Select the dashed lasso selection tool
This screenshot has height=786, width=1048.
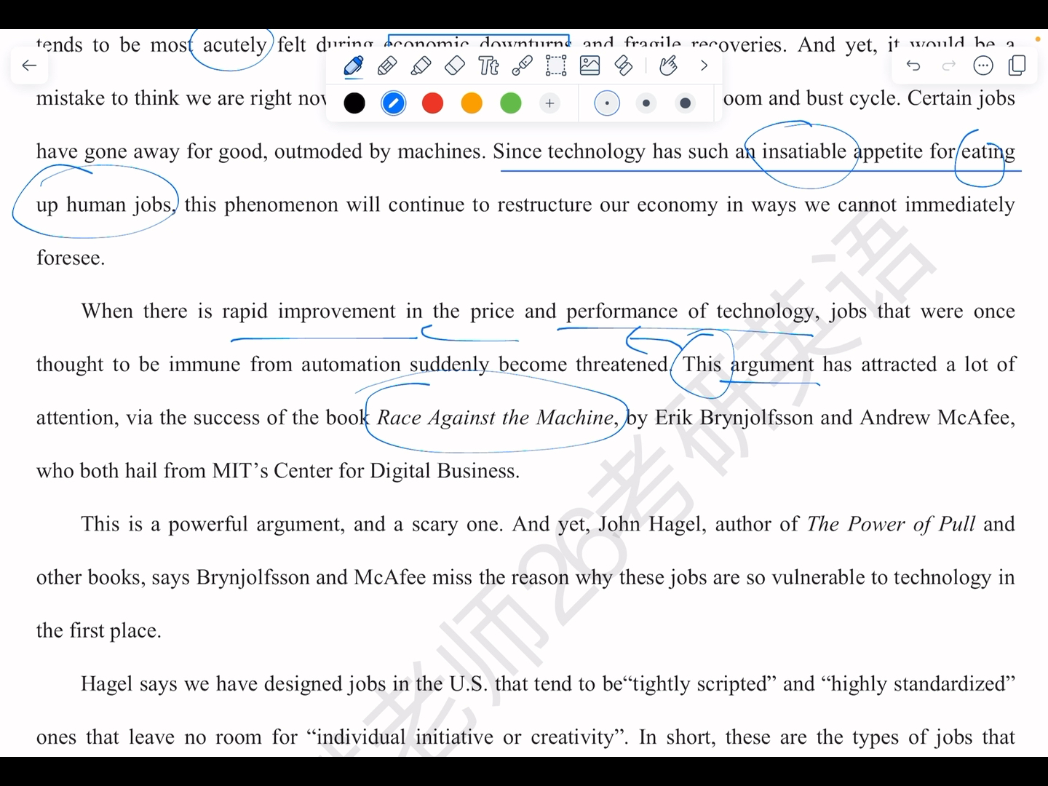tap(556, 66)
